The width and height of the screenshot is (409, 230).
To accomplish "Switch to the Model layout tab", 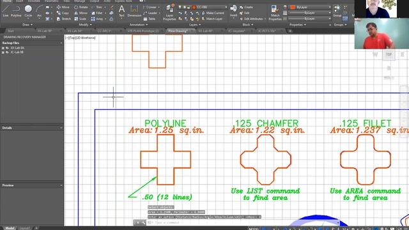I will pos(10,228).
